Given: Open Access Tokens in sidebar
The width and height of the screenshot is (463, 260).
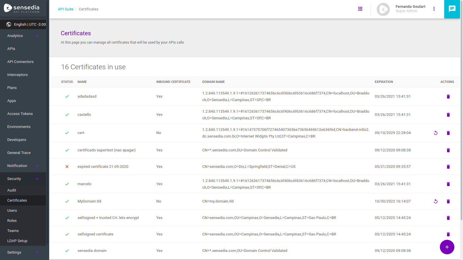Looking at the screenshot, I should pos(20,114).
